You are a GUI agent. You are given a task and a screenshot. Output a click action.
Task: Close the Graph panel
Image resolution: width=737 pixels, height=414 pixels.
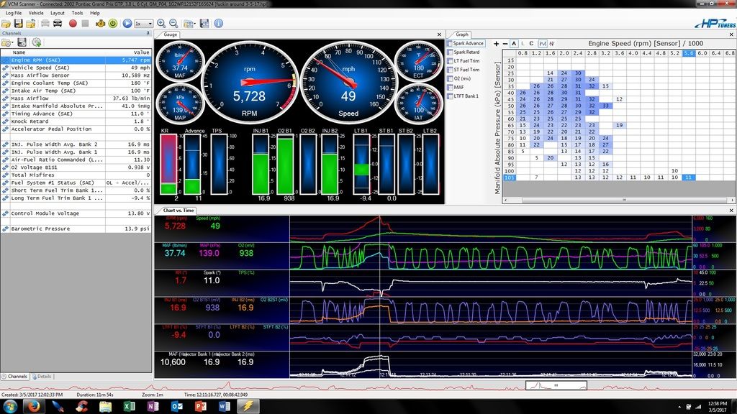tap(731, 34)
